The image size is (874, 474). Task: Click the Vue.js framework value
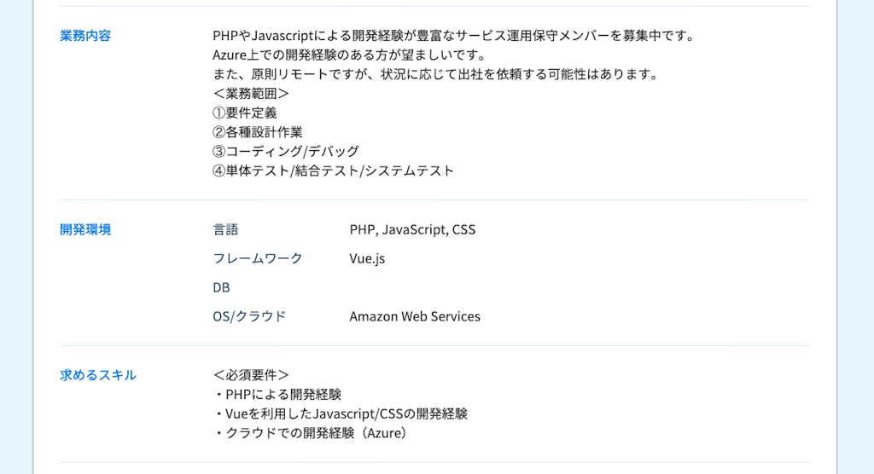coord(367,258)
